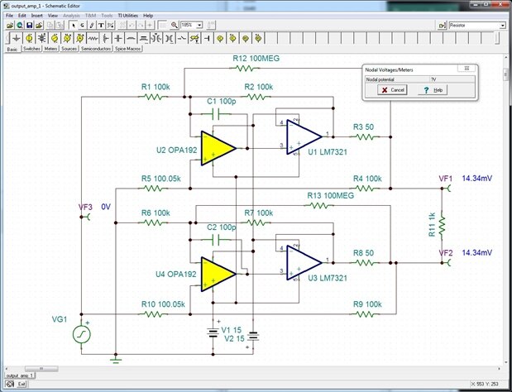Switch to the Semiconductors tab
Image resolution: width=512 pixels, height=392 pixels.
[99, 50]
